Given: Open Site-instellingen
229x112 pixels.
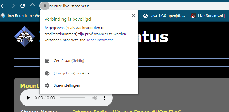Looking at the screenshot, I should point(89,85).
